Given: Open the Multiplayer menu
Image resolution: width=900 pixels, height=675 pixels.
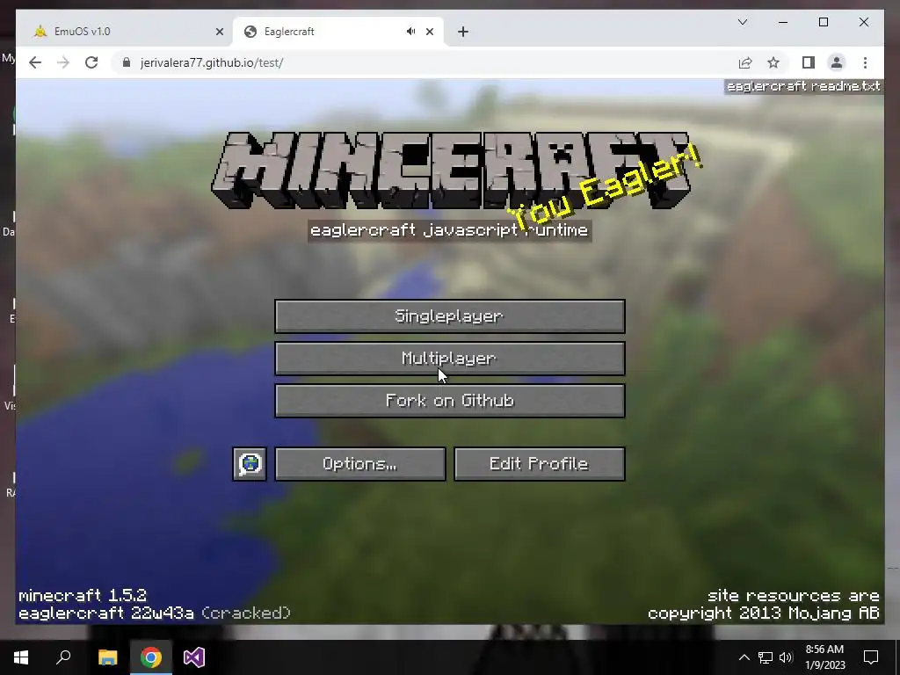Looking at the screenshot, I should [450, 359].
